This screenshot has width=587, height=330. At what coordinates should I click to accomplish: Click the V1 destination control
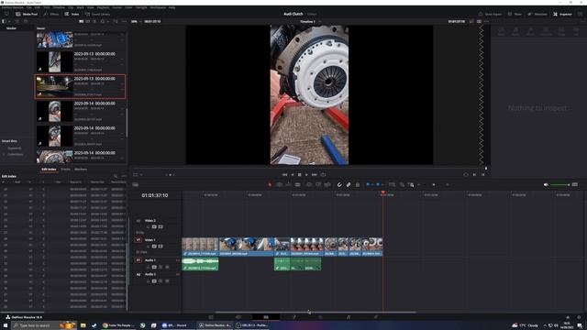tap(138, 240)
